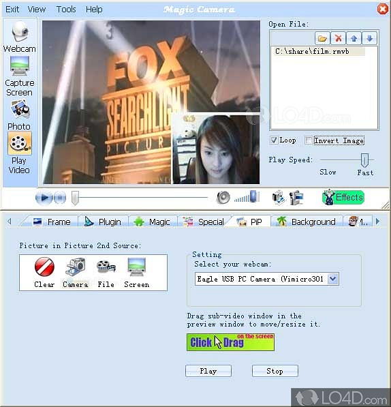Click the Play button in PiP settings

(208, 371)
